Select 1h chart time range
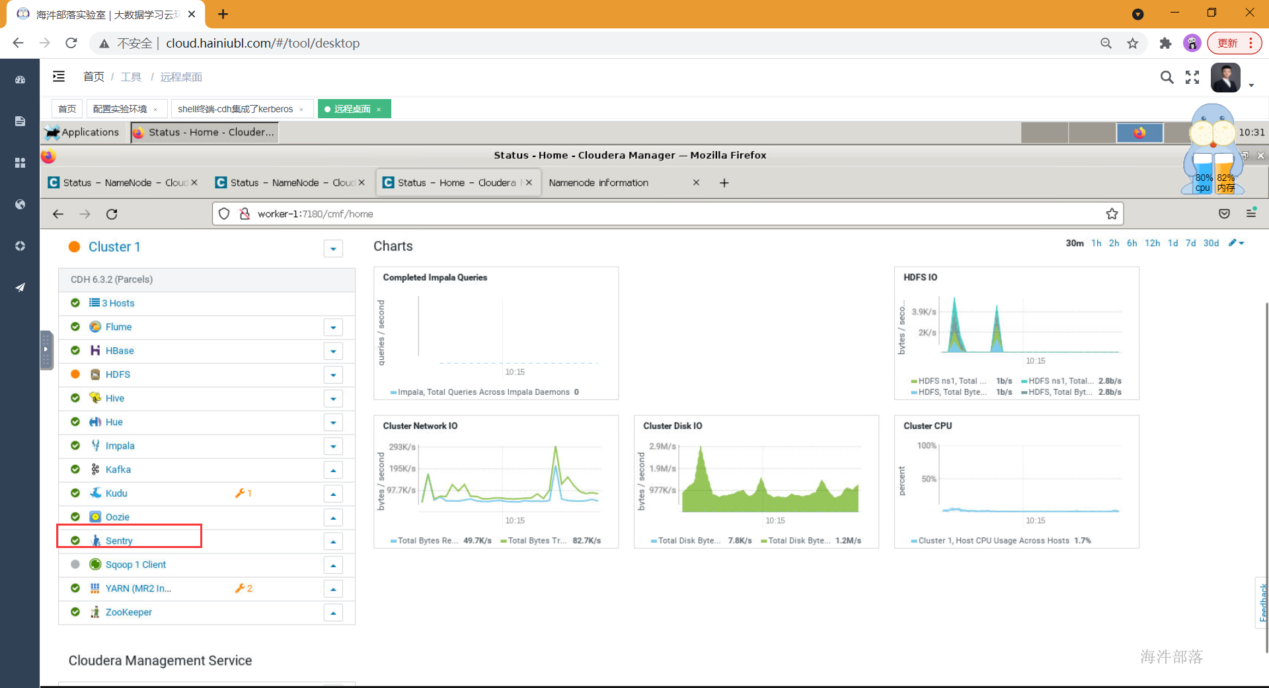This screenshot has width=1269, height=688. point(1096,243)
